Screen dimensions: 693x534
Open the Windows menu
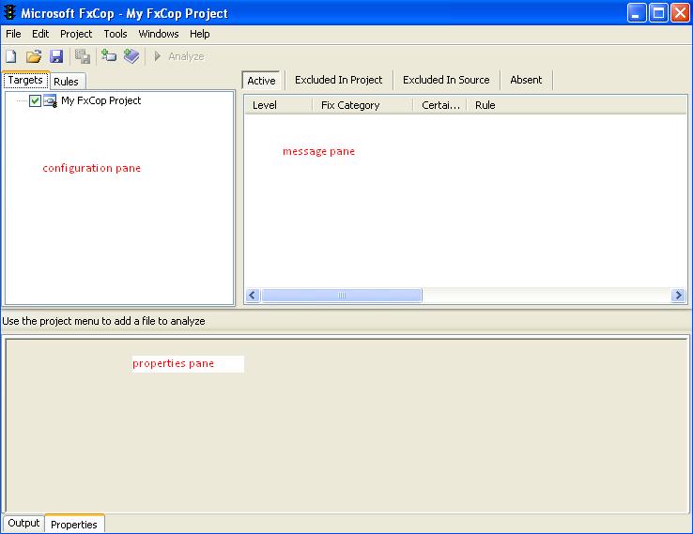coord(159,34)
